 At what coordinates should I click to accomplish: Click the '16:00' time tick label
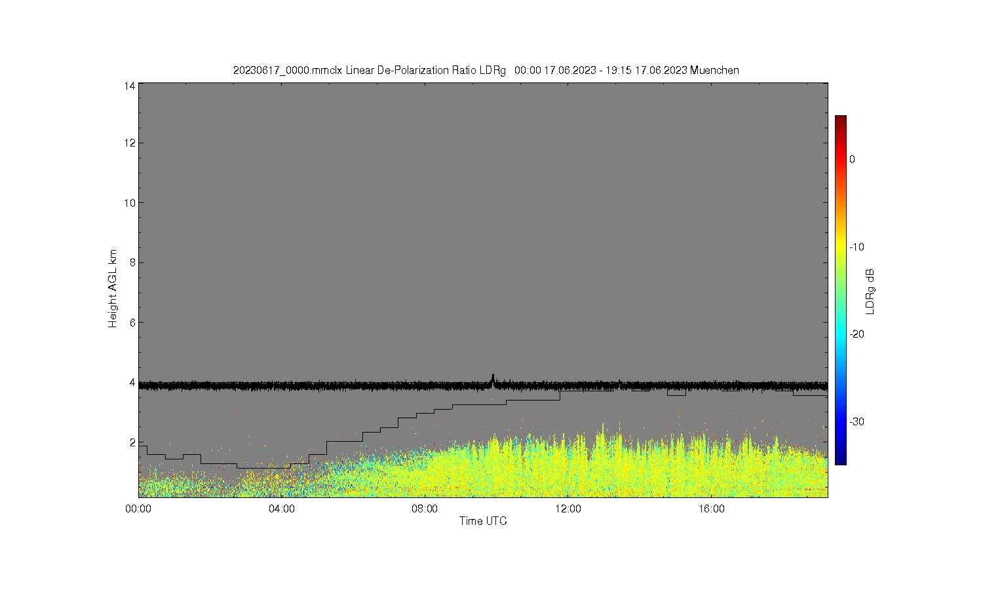tap(712, 509)
